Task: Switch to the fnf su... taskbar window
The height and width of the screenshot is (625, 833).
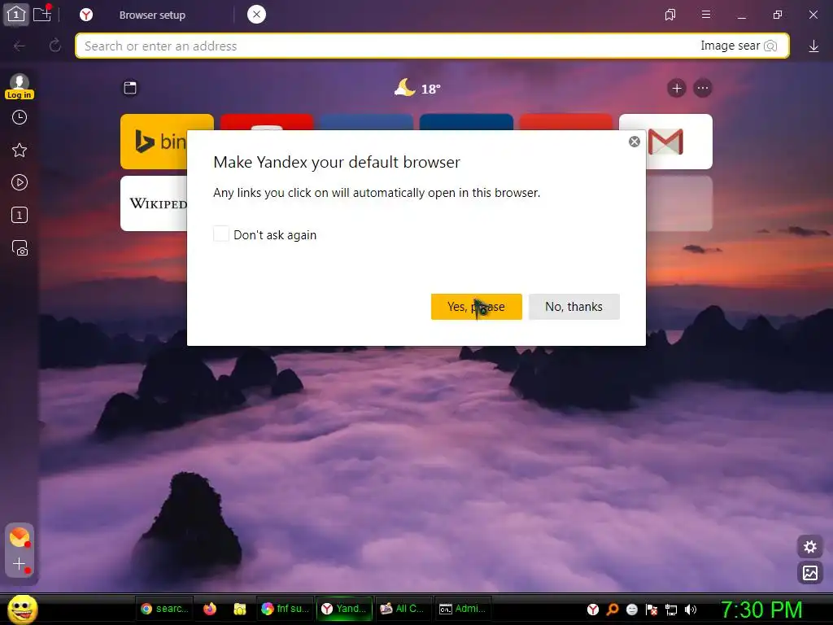Action: tap(286, 609)
